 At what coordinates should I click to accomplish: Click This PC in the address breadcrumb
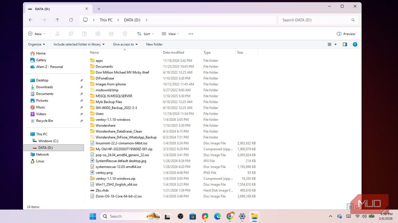[106, 20]
